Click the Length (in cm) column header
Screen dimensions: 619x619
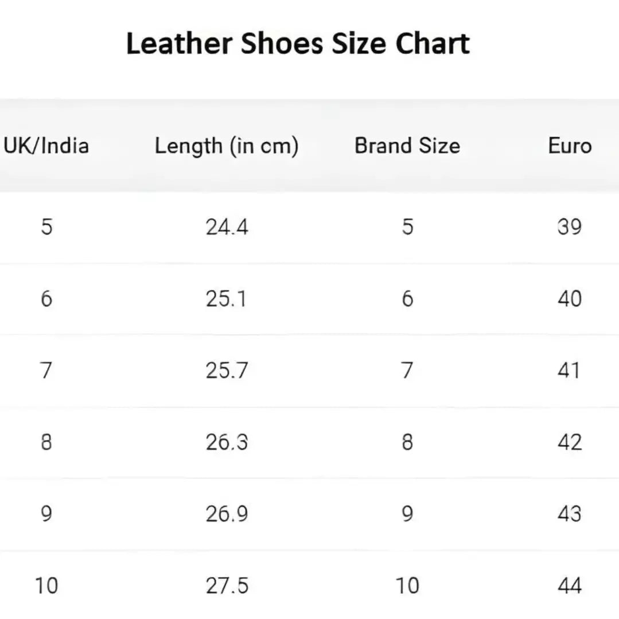[x=227, y=146]
